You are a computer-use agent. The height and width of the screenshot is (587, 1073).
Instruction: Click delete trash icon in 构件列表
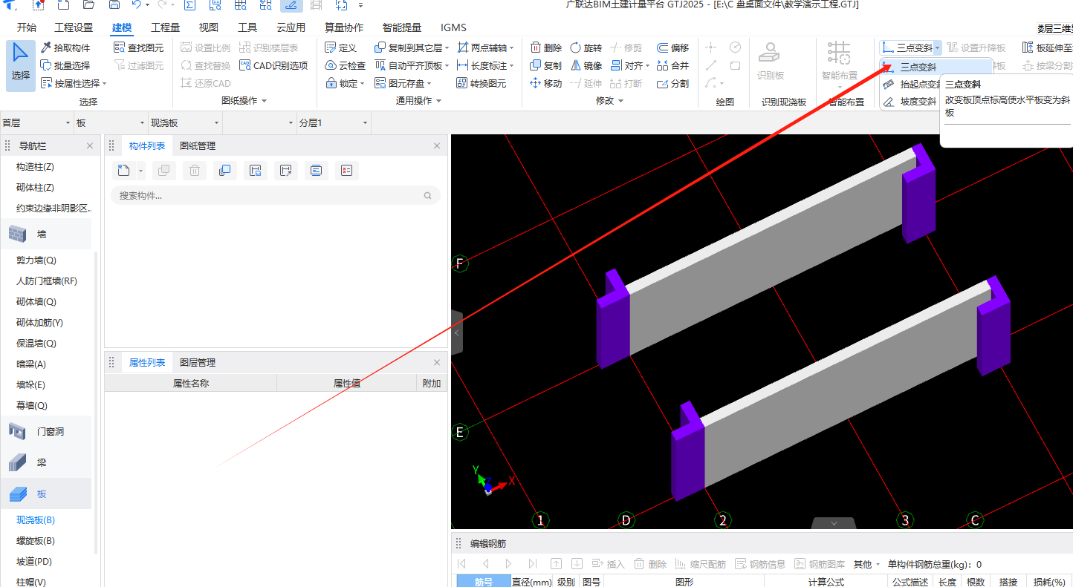(194, 171)
